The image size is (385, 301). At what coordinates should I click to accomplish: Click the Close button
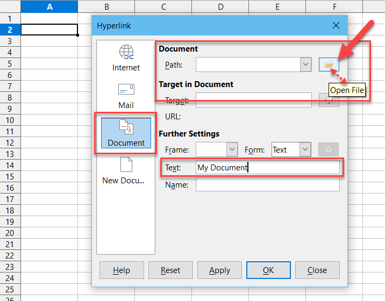tap(317, 270)
